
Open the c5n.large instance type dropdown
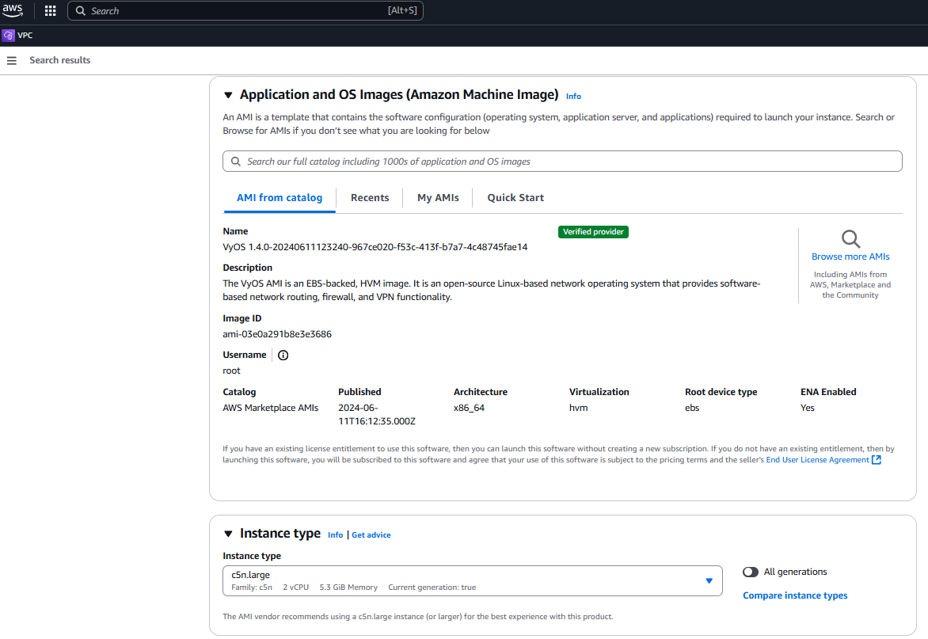pyautogui.click(x=709, y=580)
